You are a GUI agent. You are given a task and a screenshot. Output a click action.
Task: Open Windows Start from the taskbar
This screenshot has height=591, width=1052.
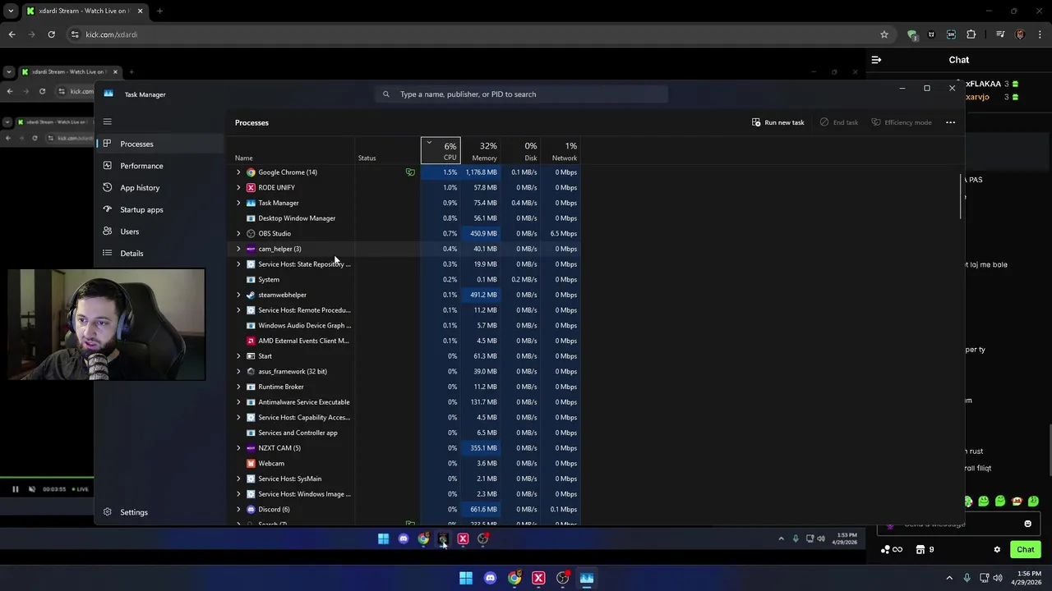point(466,578)
